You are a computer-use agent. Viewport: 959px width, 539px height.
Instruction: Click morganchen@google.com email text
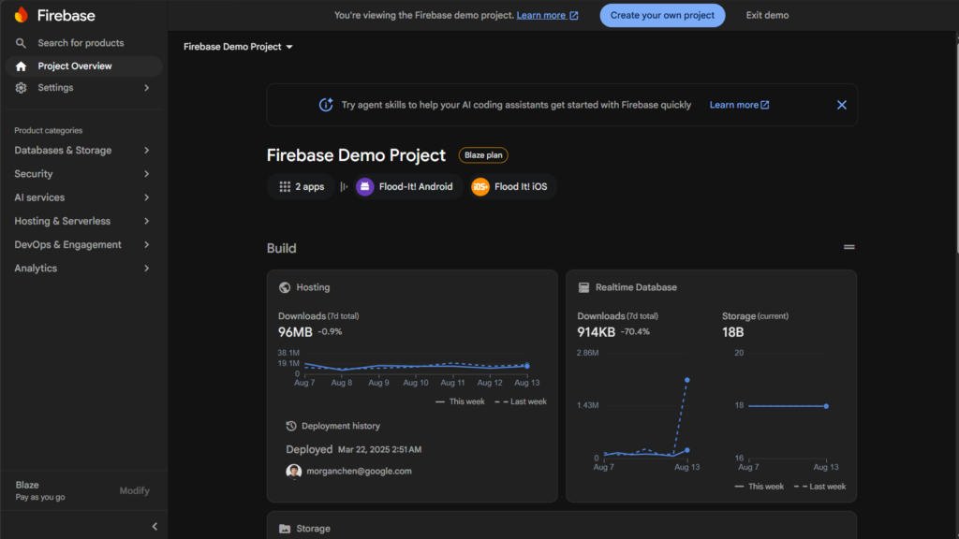click(x=359, y=472)
